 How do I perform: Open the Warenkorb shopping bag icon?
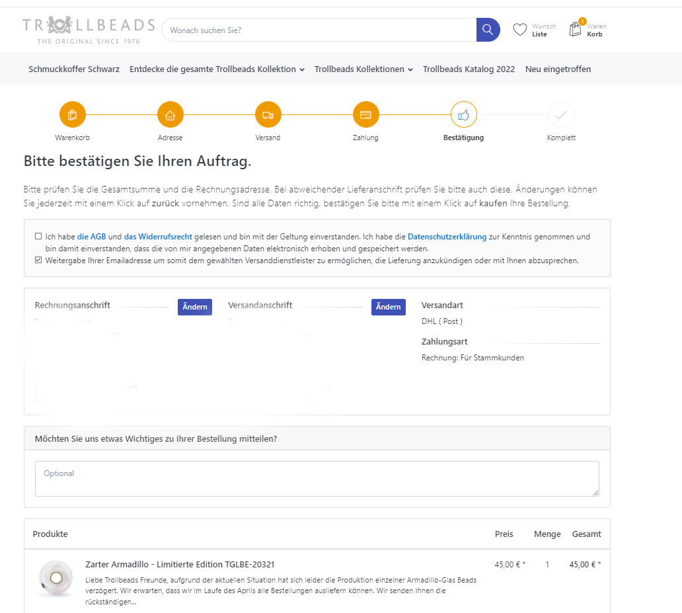pos(576,29)
